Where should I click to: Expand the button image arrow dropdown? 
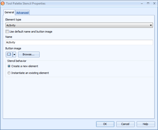[x=14, y=54]
